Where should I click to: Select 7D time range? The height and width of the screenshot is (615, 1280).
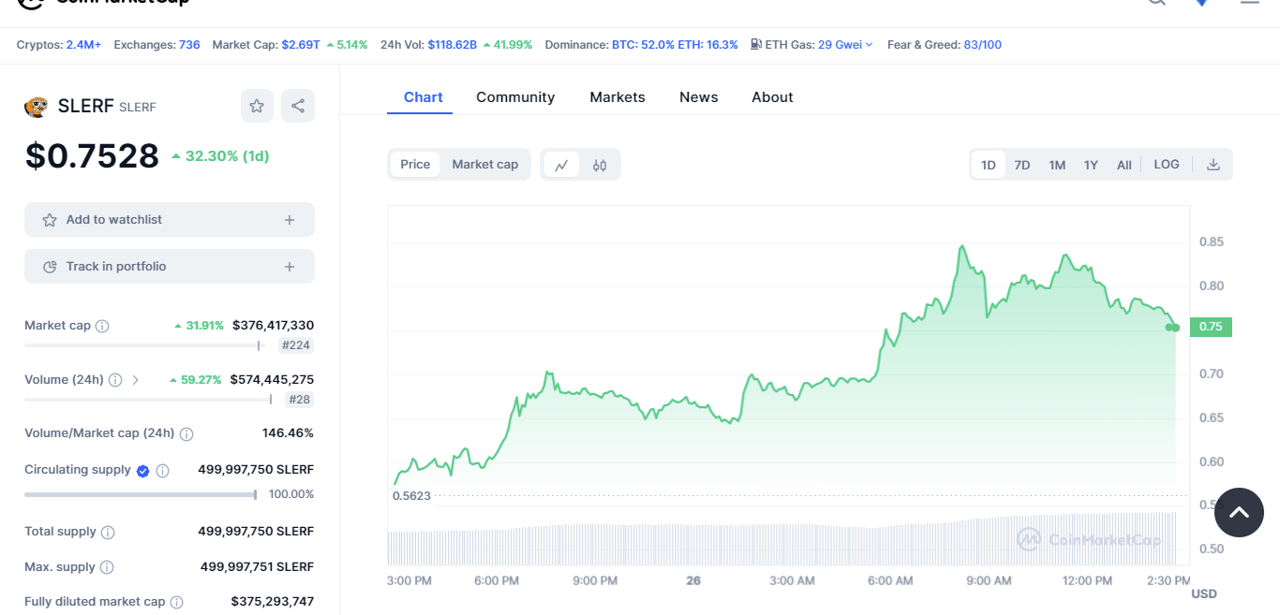1022,165
